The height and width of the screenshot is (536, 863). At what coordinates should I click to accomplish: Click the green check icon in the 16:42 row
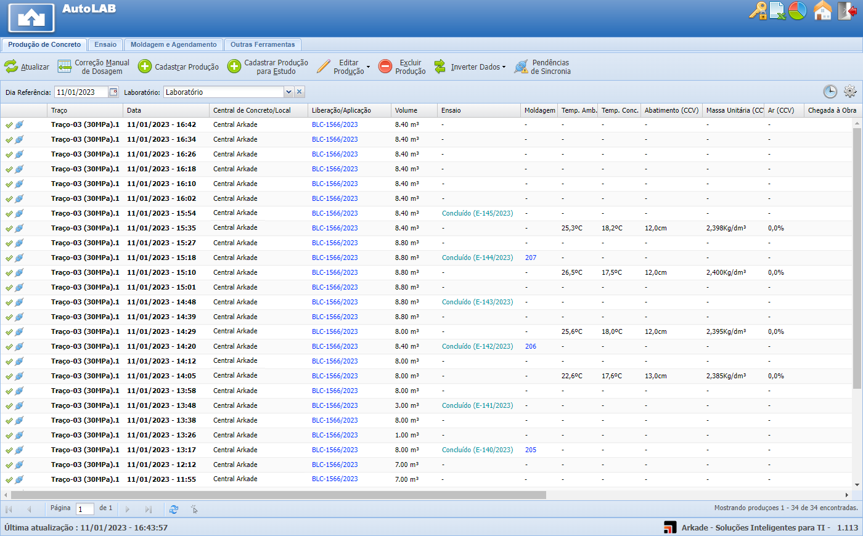(9, 125)
